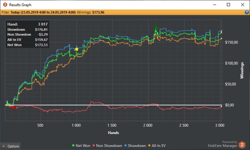250x150 pixels.
Task: Click the blue Showdown color swatch
Action: [x=125, y=145]
